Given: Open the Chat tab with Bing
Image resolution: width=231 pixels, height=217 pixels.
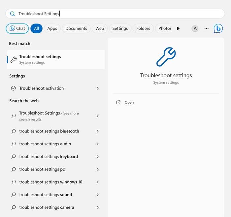Looking at the screenshot, I should point(17,28).
